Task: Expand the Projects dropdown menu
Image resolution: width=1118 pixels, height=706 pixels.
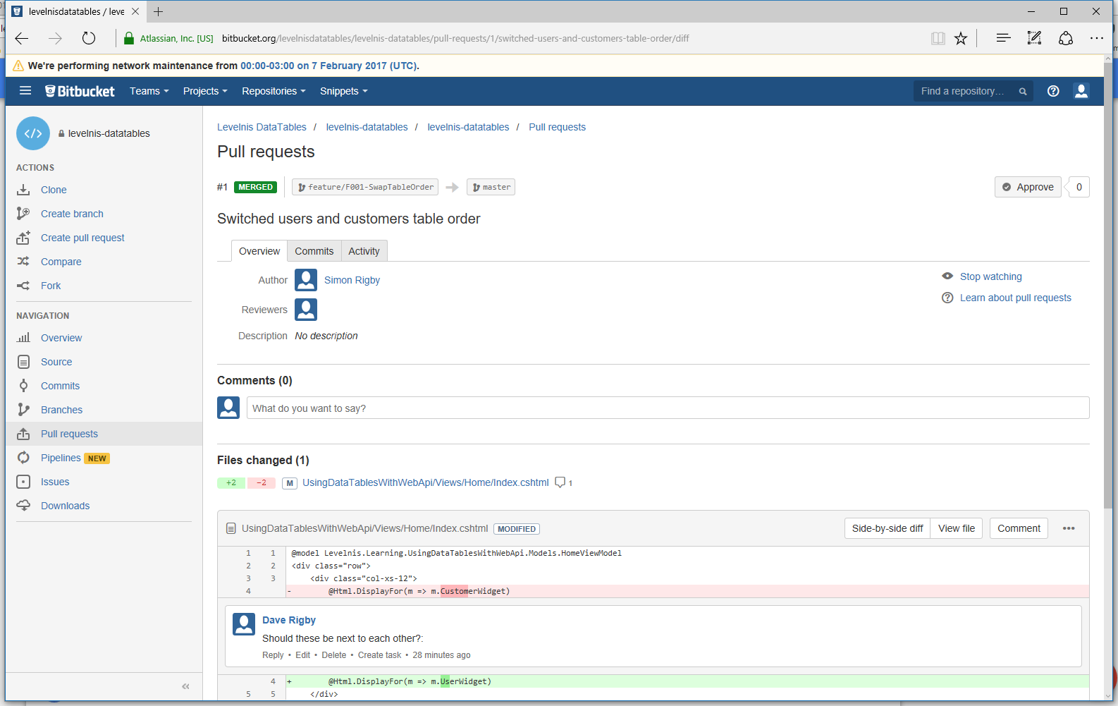Action: (x=205, y=91)
